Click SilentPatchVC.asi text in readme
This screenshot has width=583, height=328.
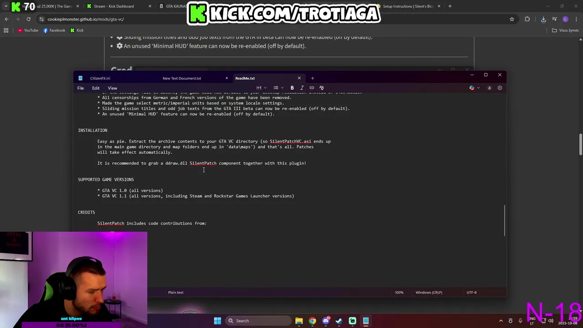pos(290,141)
